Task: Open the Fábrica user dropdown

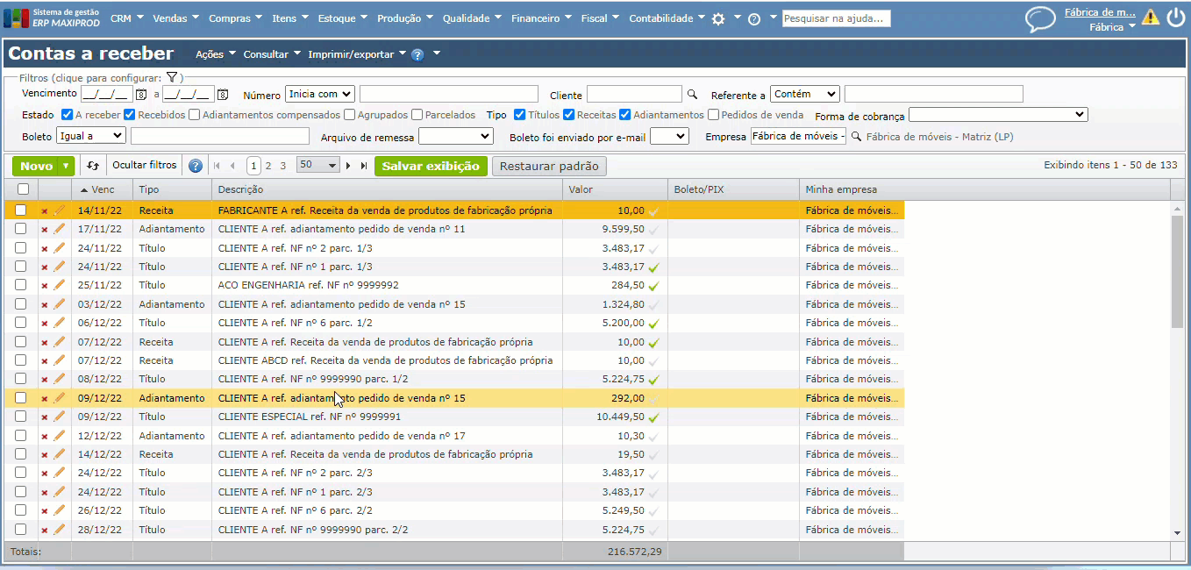Action: coord(1112,27)
